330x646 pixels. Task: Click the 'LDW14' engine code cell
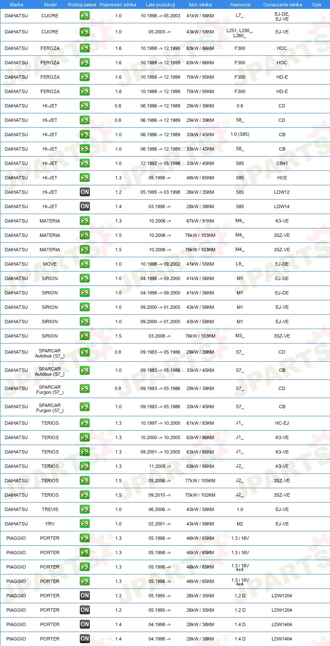[282, 206]
